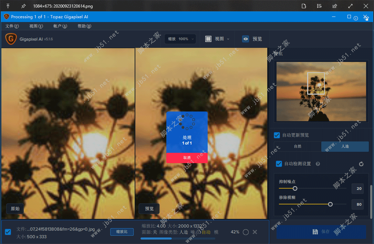The width and height of the screenshot is (374, 244).
Task: Click the yellow 自动 noise setting text
Action: (x=206, y=232)
